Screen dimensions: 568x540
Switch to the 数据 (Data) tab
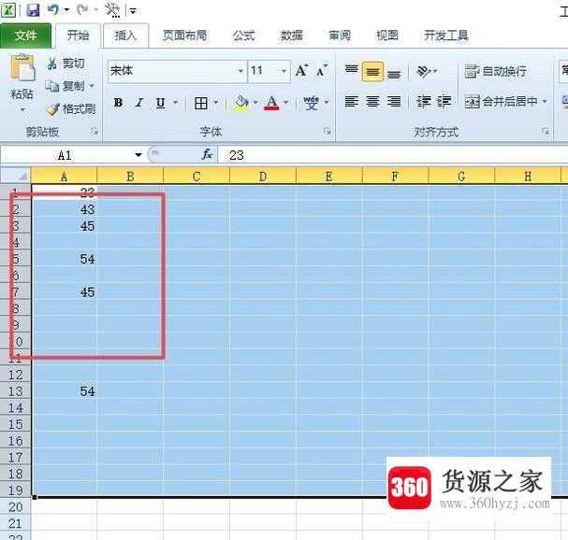(292, 36)
